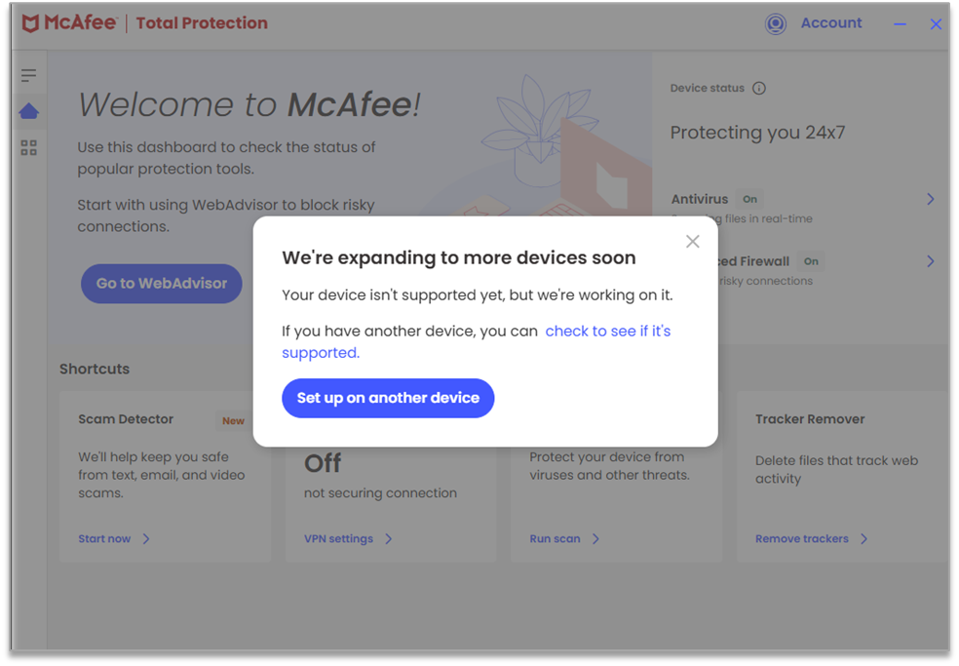Image resolution: width=959 pixels, height=666 pixels.
Task: Expand the Antivirus details chevron
Action: [930, 199]
